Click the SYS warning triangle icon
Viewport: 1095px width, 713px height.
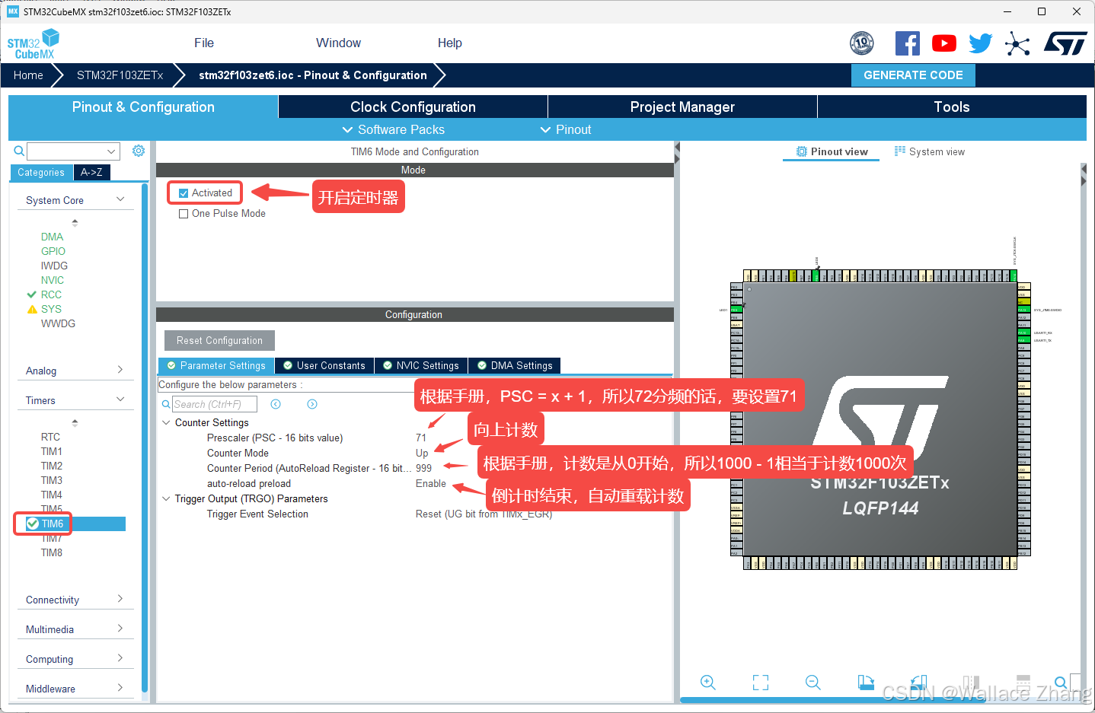tap(32, 309)
